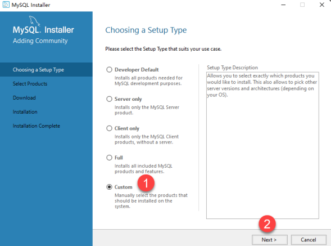
Task: Click the 'Adding Community' subtitle text
Action: click(40, 41)
